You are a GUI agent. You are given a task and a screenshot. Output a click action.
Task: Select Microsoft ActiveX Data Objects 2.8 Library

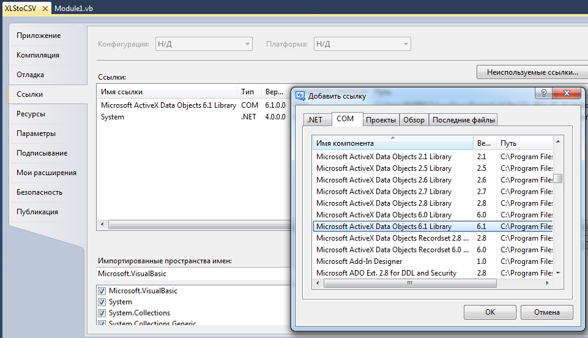tap(433, 203)
